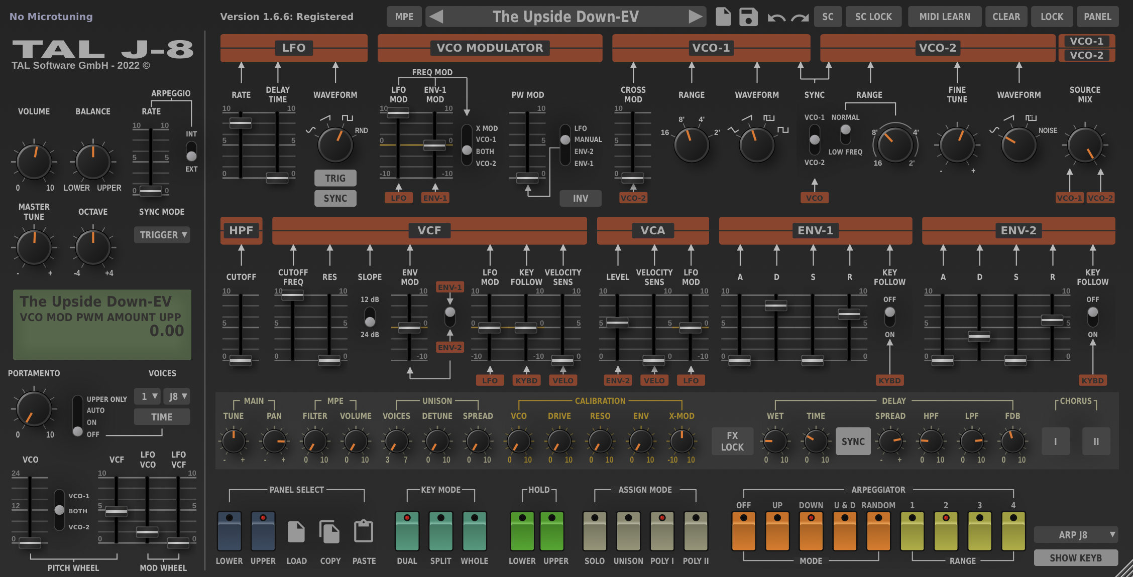Open the TRIGGER sync mode dropdown
This screenshot has height=577, width=1133.
click(162, 235)
